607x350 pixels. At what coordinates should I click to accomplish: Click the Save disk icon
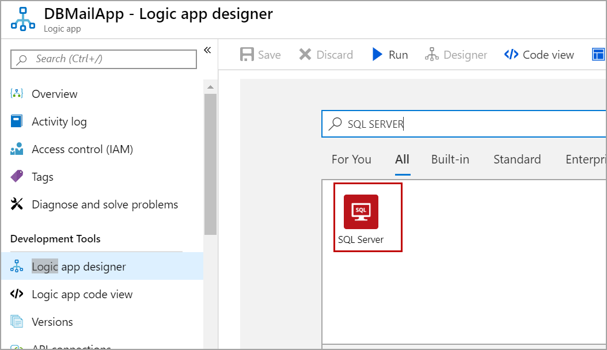pos(247,55)
